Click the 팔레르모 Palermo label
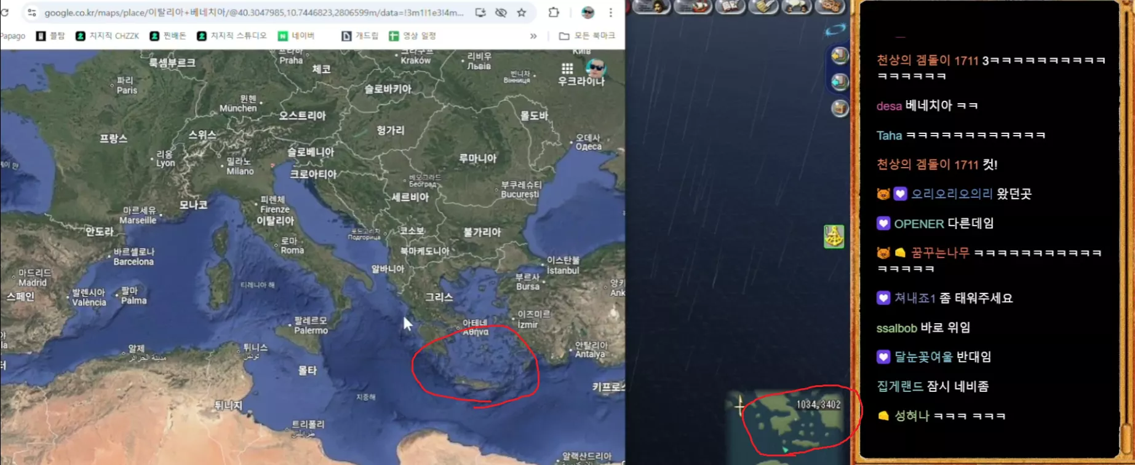This screenshot has height=465, width=1135. pyautogui.click(x=311, y=326)
